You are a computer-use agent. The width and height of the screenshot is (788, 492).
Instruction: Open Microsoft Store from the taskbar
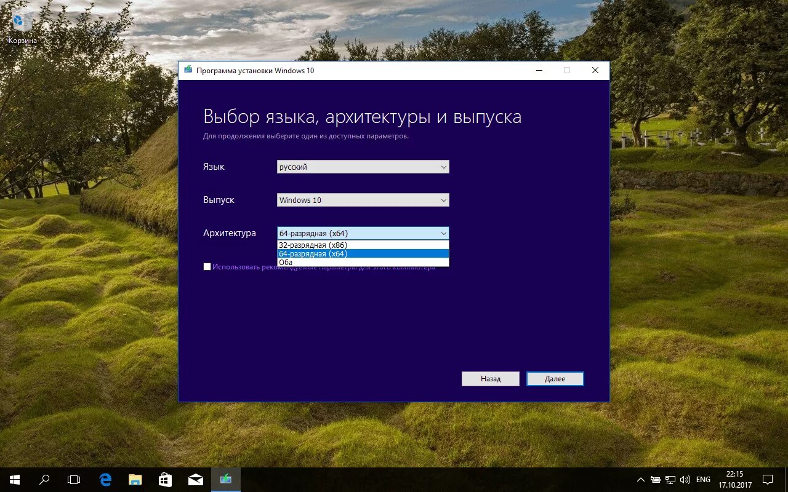pyautogui.click(x=165, y=480)
